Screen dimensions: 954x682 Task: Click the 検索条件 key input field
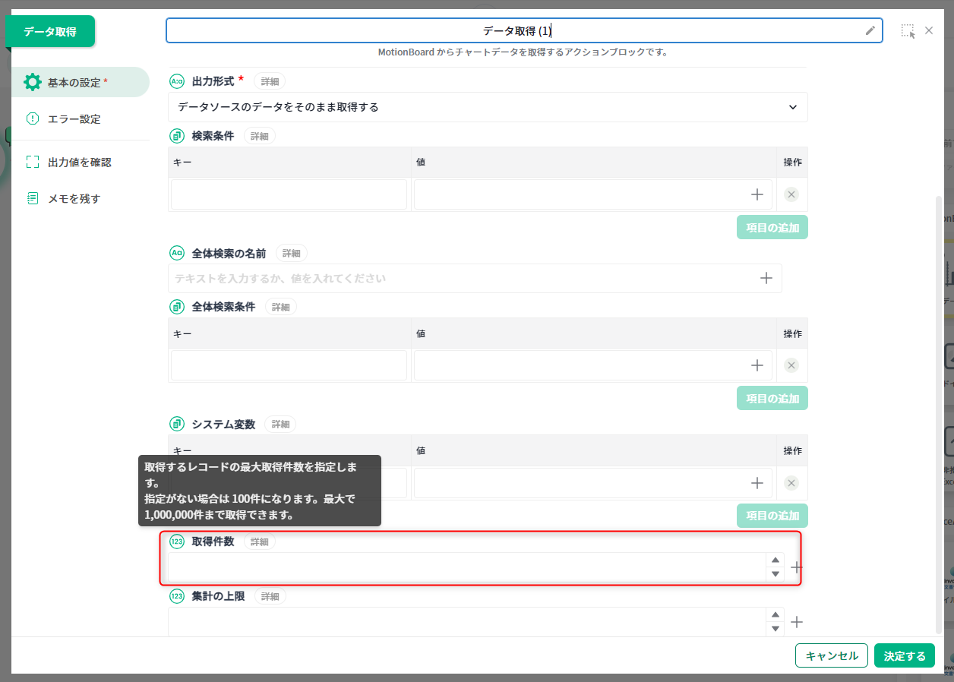289,194
